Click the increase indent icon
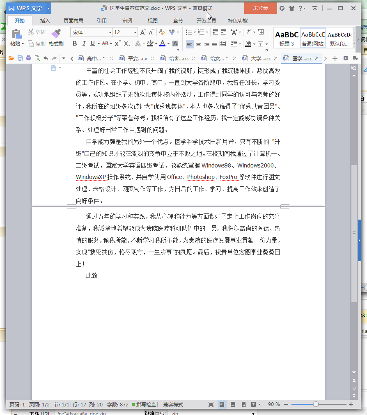This screenshot has width=367, height=415. [x=224, y=32]
